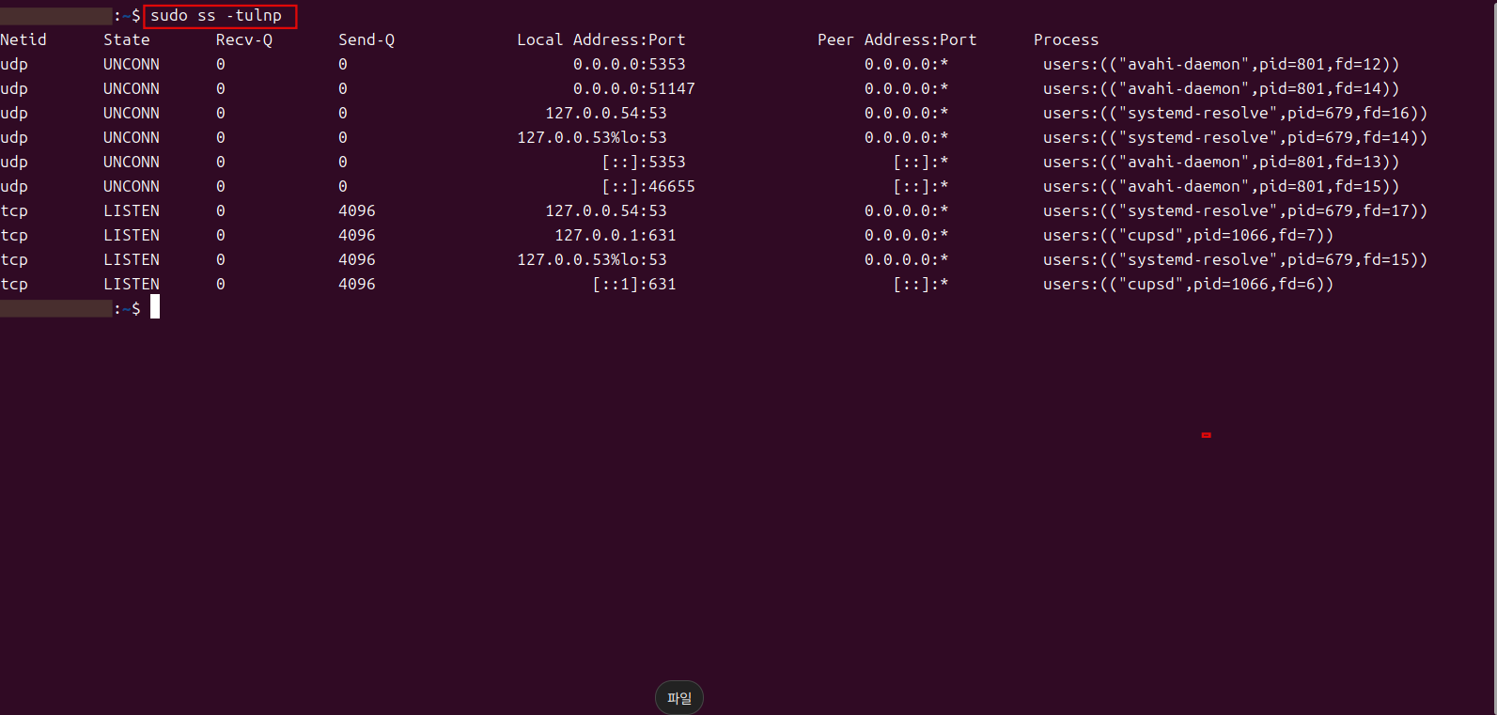Click the Recv-Q column header

click(243, 39)
